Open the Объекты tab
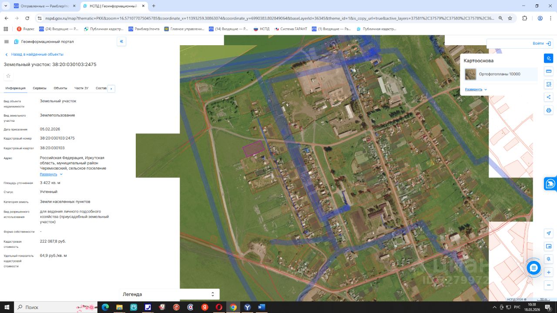Viewport: 557px width, 313px height. [x=60, y=88]
